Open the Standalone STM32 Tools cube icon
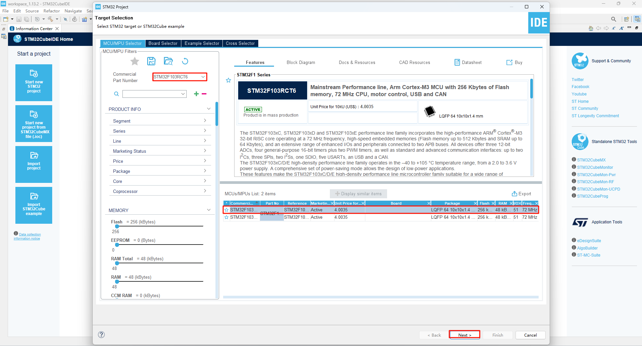This screenshot has height=346, width=642. coord(580,142)
